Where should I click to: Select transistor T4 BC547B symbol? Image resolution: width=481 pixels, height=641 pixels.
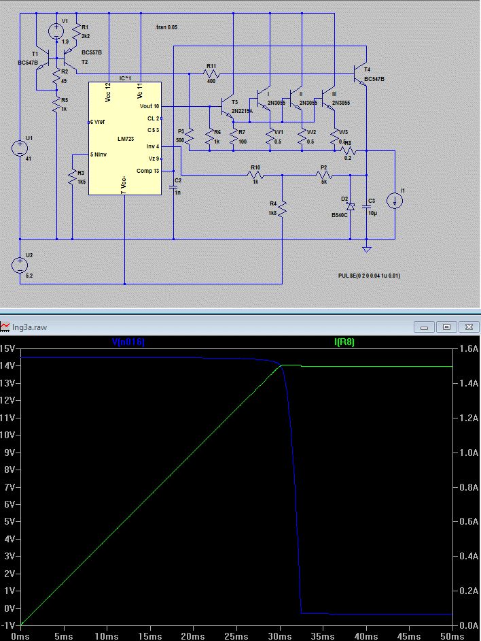(361, 74)
